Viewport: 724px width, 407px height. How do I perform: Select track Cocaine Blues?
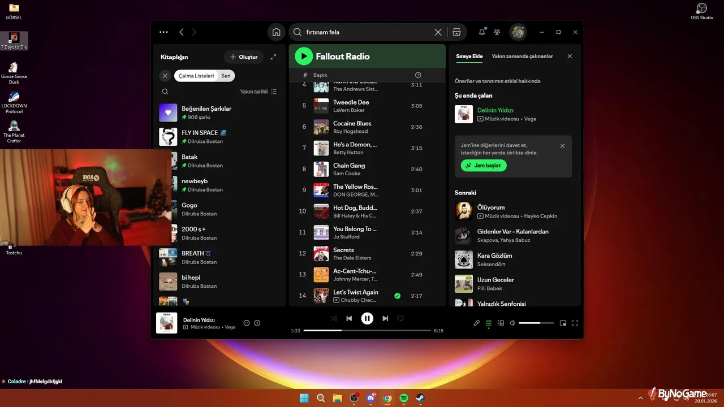[367, 127]
